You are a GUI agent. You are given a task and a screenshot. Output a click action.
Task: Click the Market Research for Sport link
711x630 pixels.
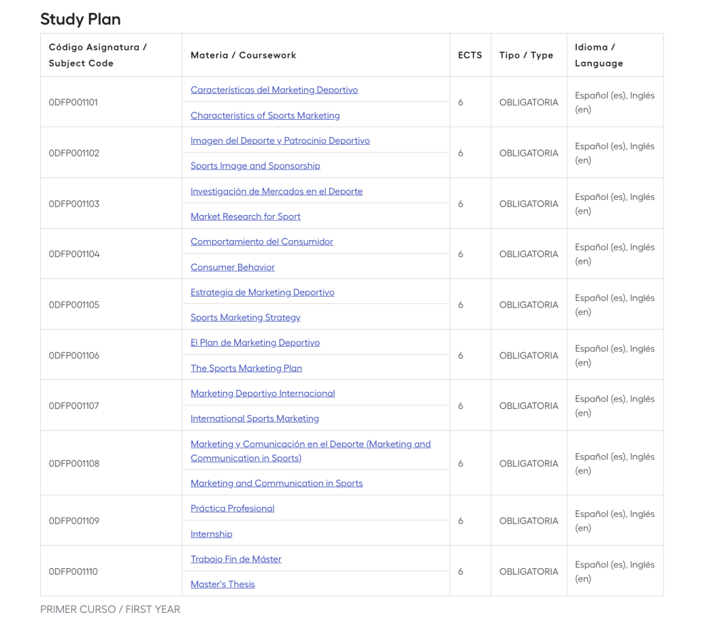click(x=245, y=216)
